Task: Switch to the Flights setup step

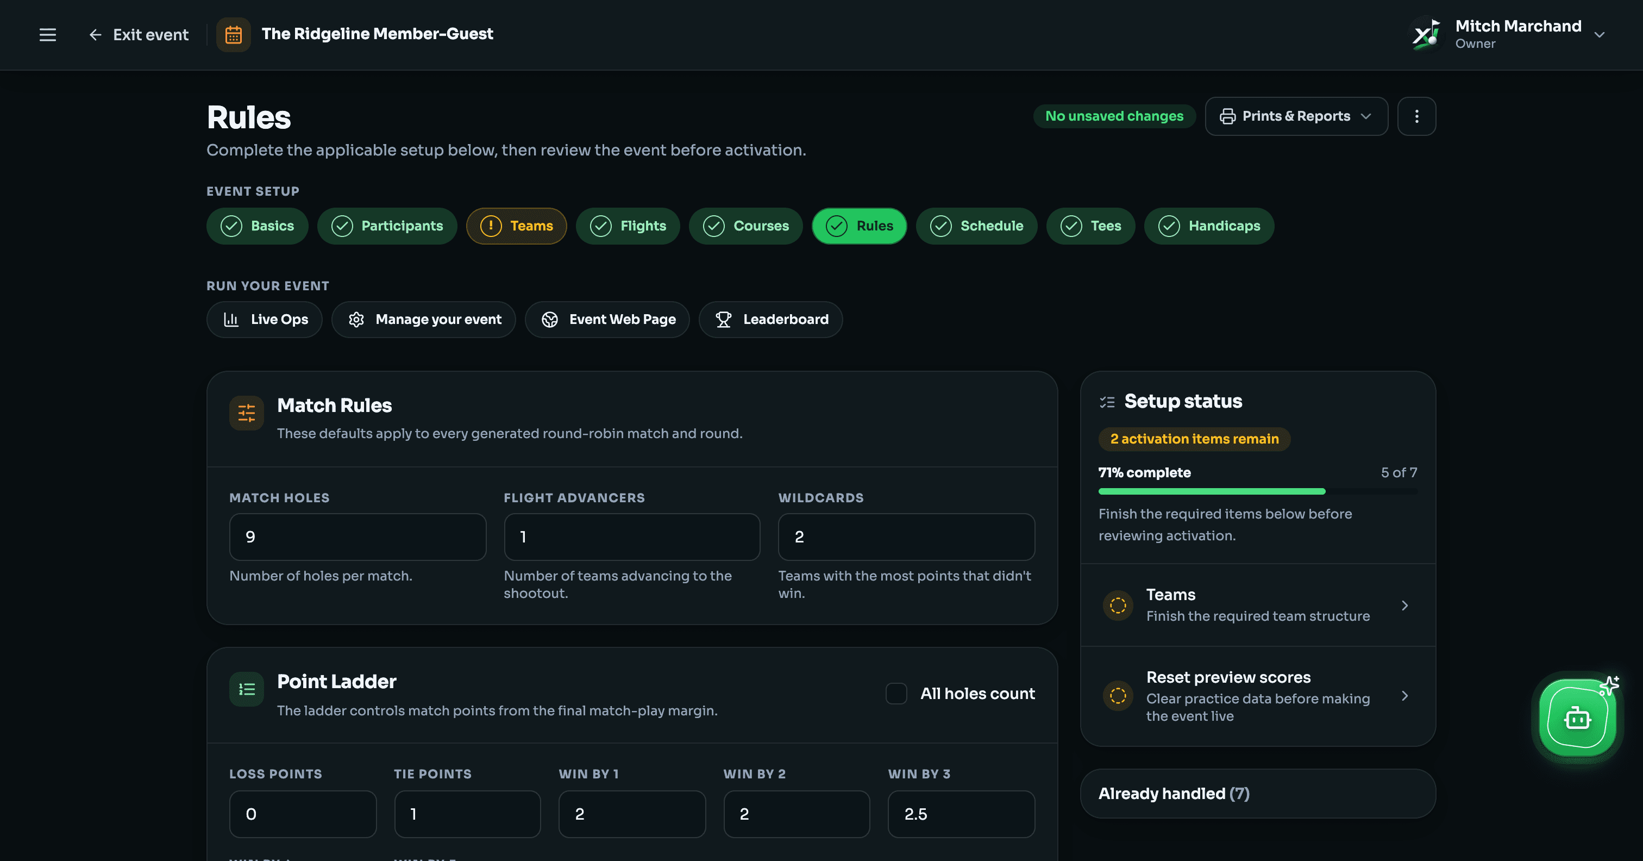Action: pyautogui.click(x=628, y=226)
